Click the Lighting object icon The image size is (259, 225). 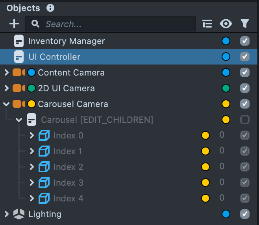click(19, 214)
